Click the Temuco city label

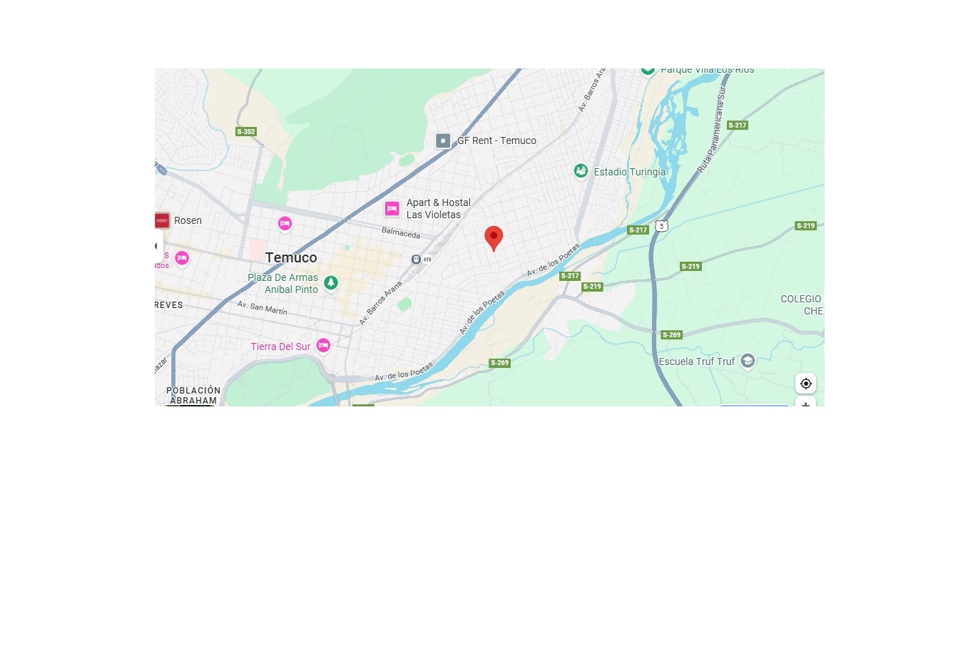point(291,257)
